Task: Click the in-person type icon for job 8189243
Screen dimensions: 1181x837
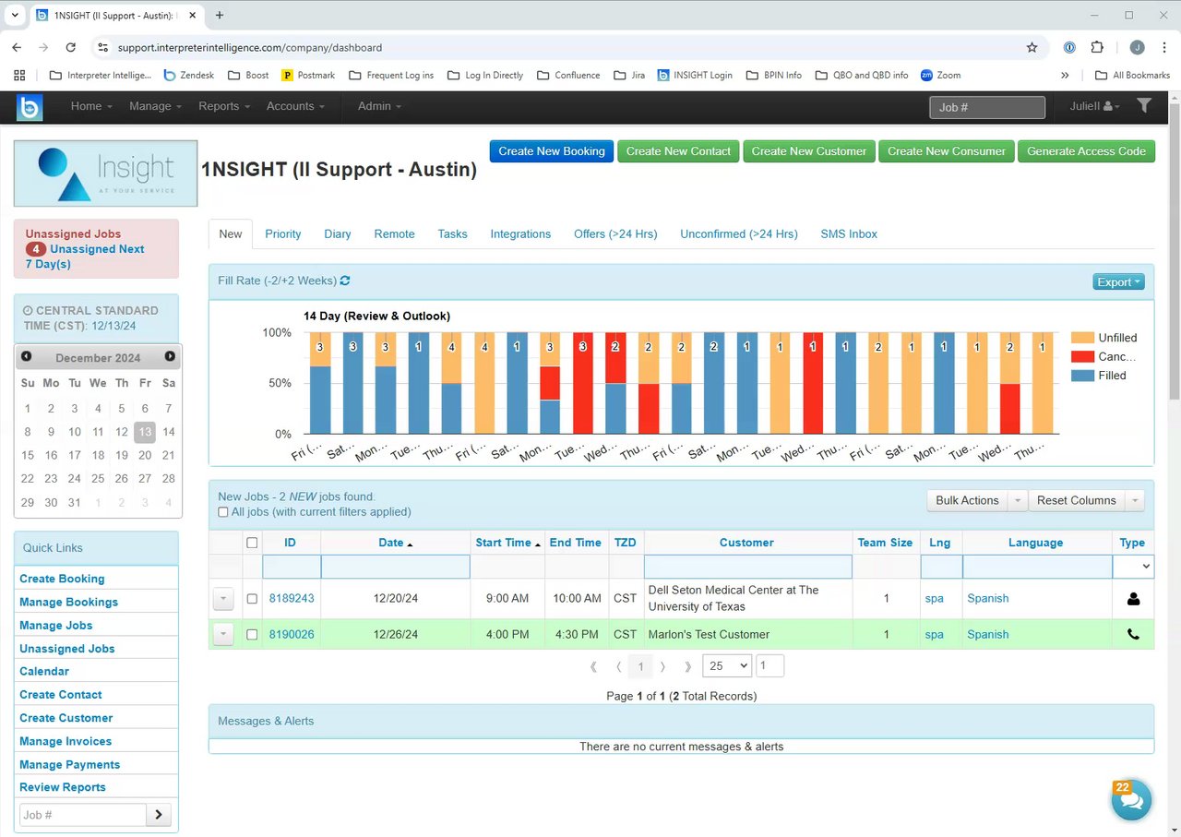Action: 1133,599
